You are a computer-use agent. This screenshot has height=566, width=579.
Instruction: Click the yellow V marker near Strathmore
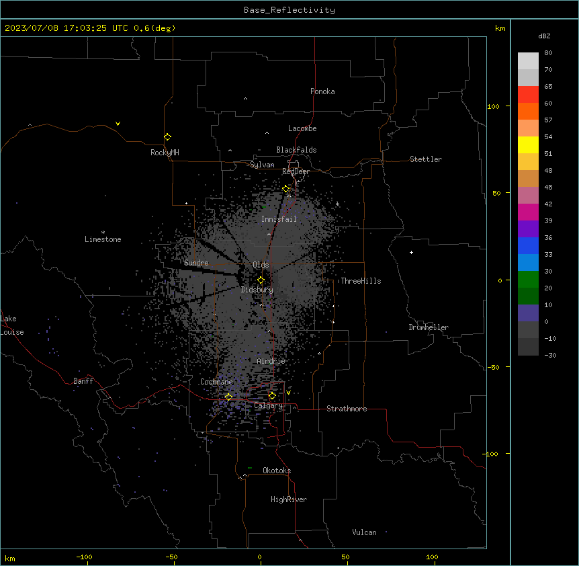click(x=288, y=393)
